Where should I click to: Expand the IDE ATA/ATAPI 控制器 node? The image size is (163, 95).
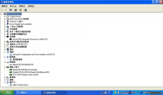[x=5, y=19]
